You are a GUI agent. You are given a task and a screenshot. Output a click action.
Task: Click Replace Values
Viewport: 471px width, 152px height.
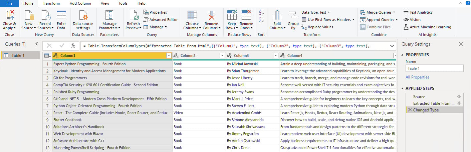pos(317,27)
